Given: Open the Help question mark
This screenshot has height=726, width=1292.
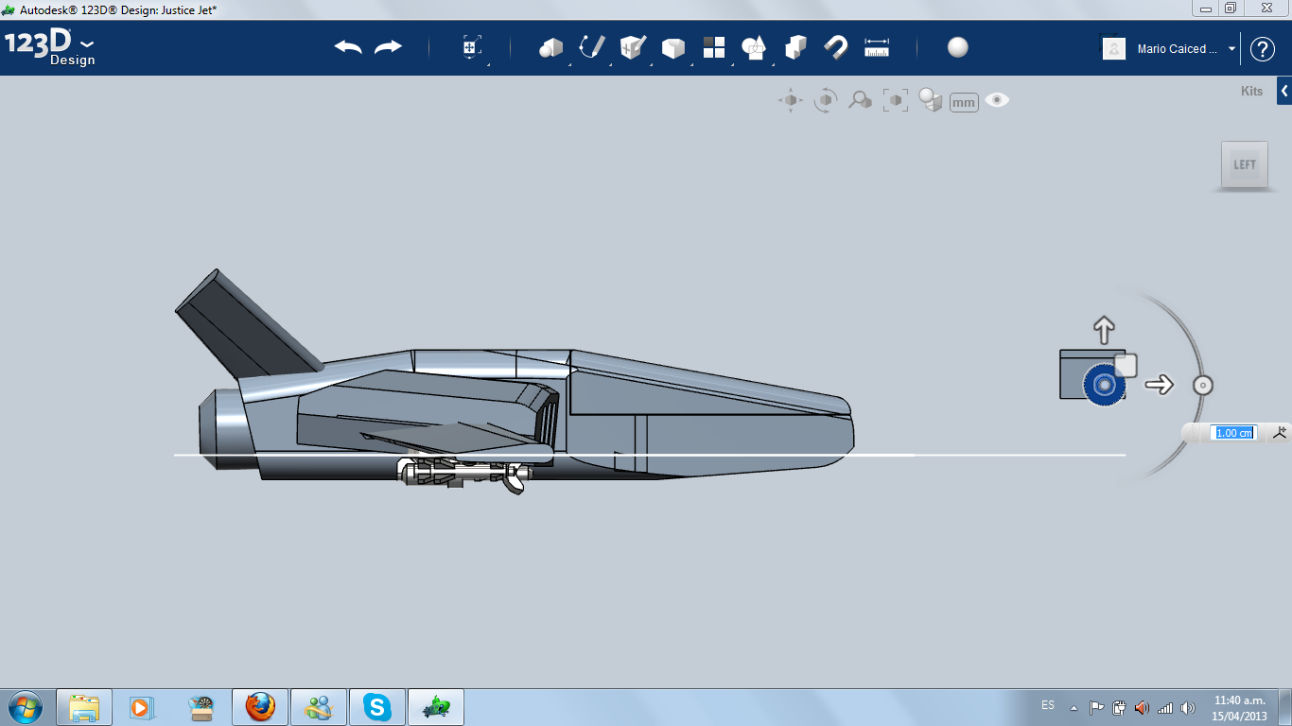Looking at the screenshot, I should pyautogui.click(x=1263, y=49).
